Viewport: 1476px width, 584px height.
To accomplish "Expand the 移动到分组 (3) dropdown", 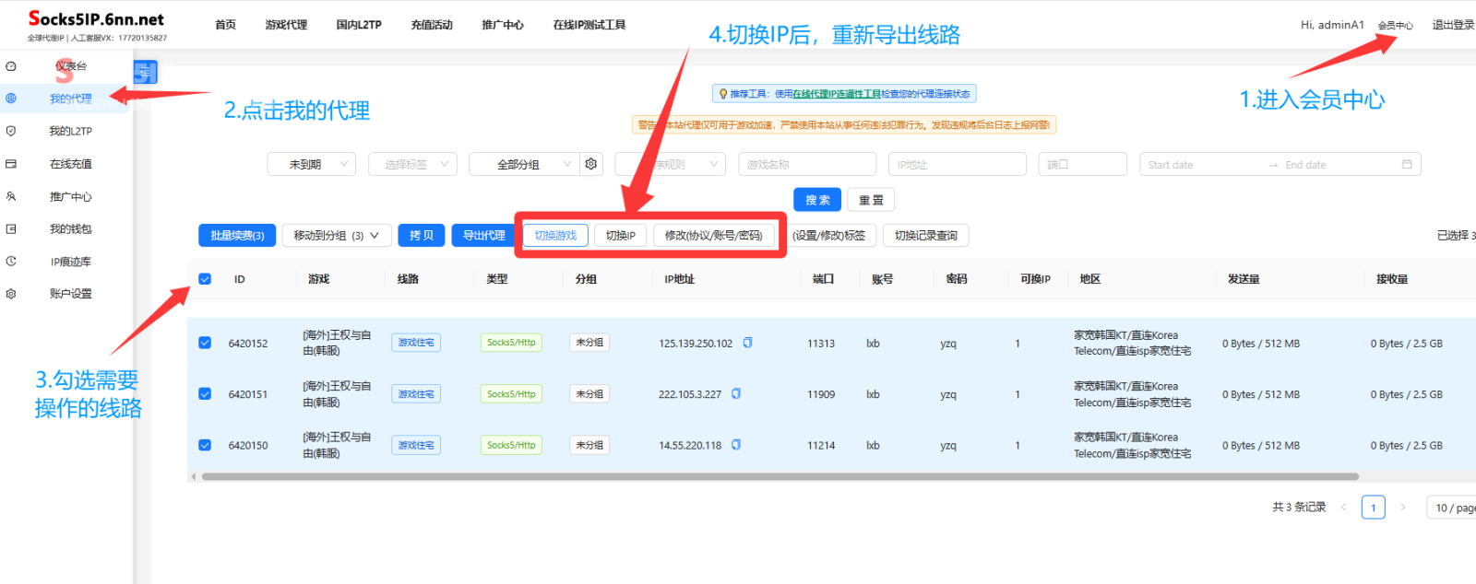I will (x=337, y=236).
